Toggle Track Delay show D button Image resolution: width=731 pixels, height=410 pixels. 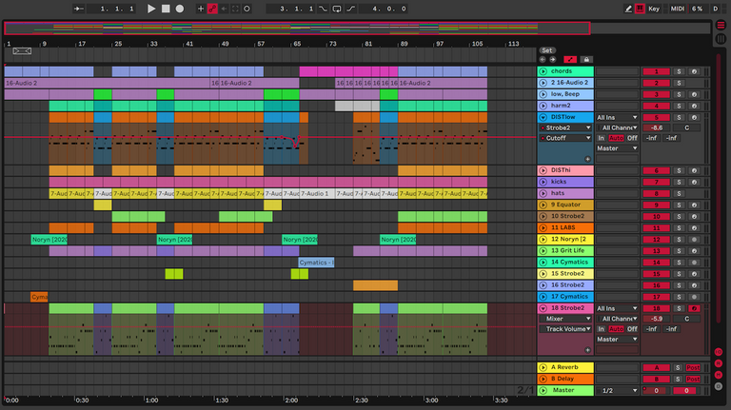(719, 386)
